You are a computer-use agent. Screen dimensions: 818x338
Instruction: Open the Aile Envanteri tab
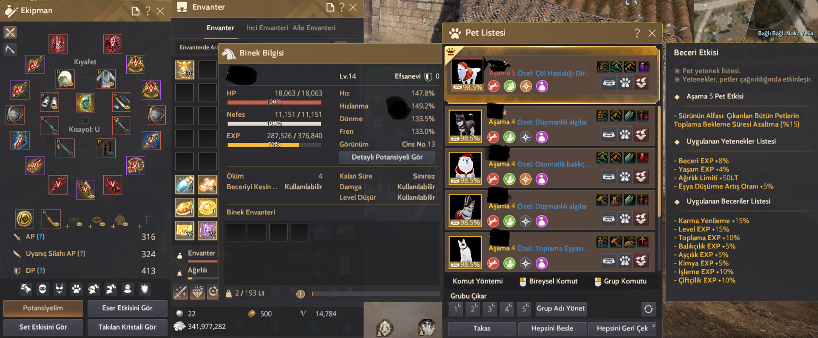pyautogui.click(x=314, y=28)
